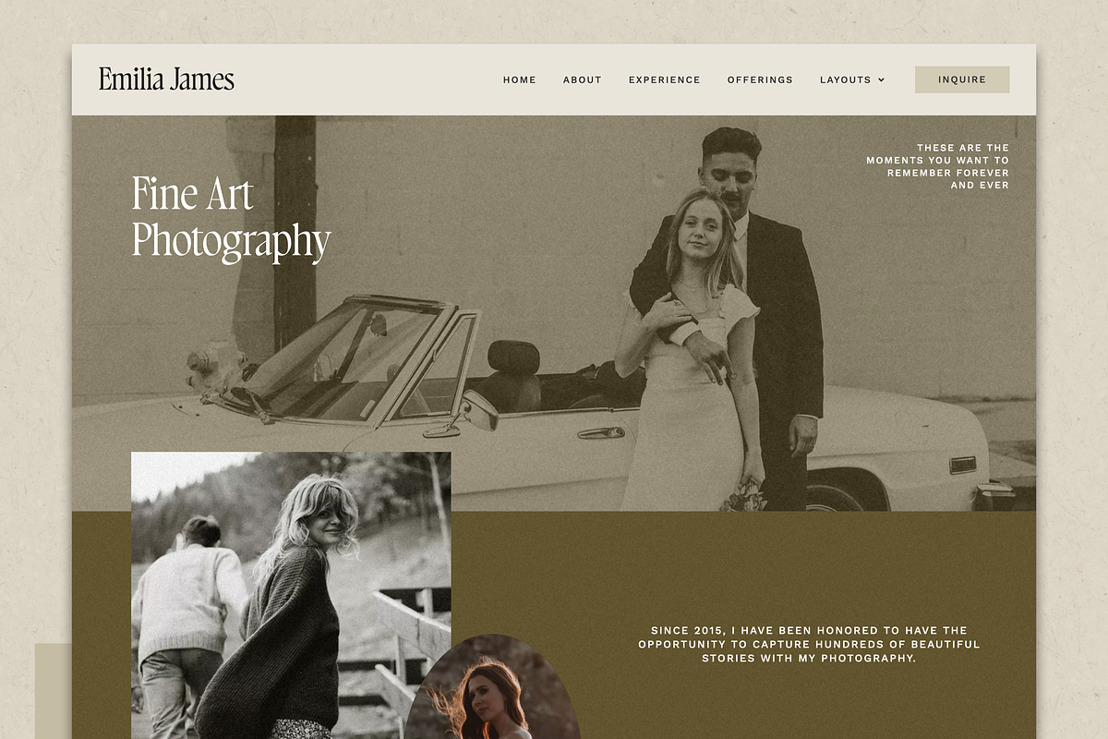Image resolution: width=1108 pixels, height=739 pixels.
Task: Select Experience in the navigation
Action: [x=664, y=79]
